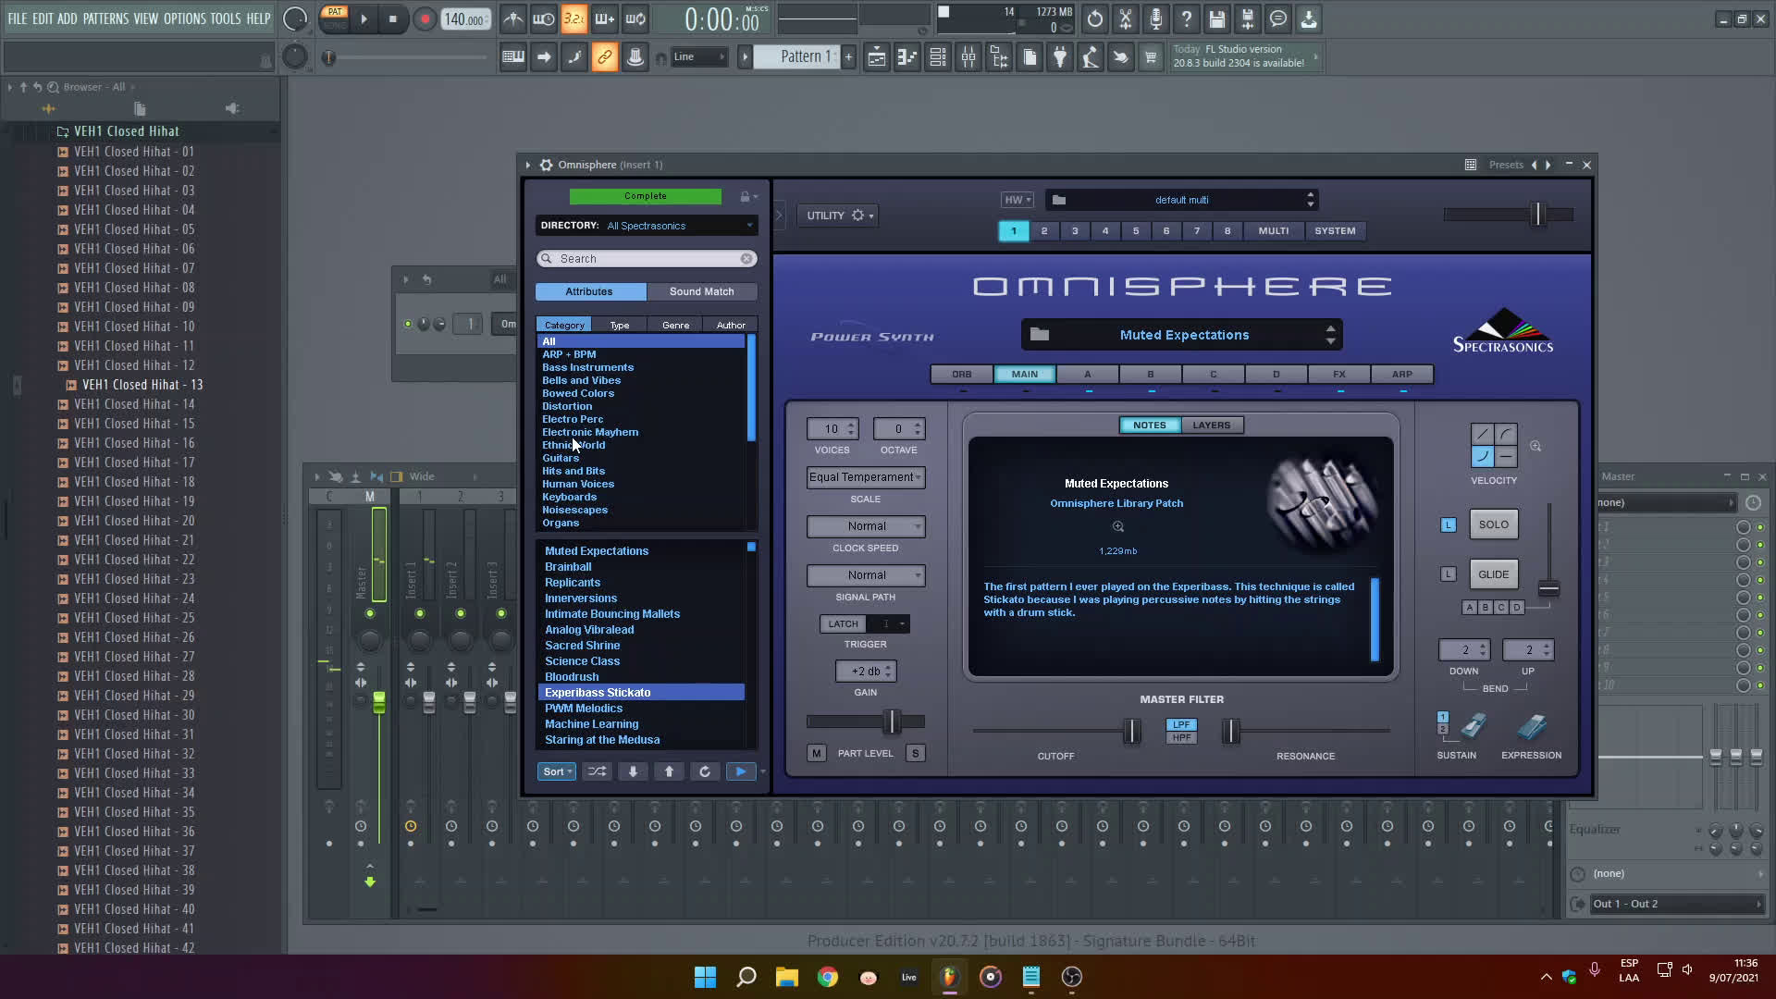1776x999 pixels.
Task: Open the PATTERNS menu
Action: click(105, 18)
